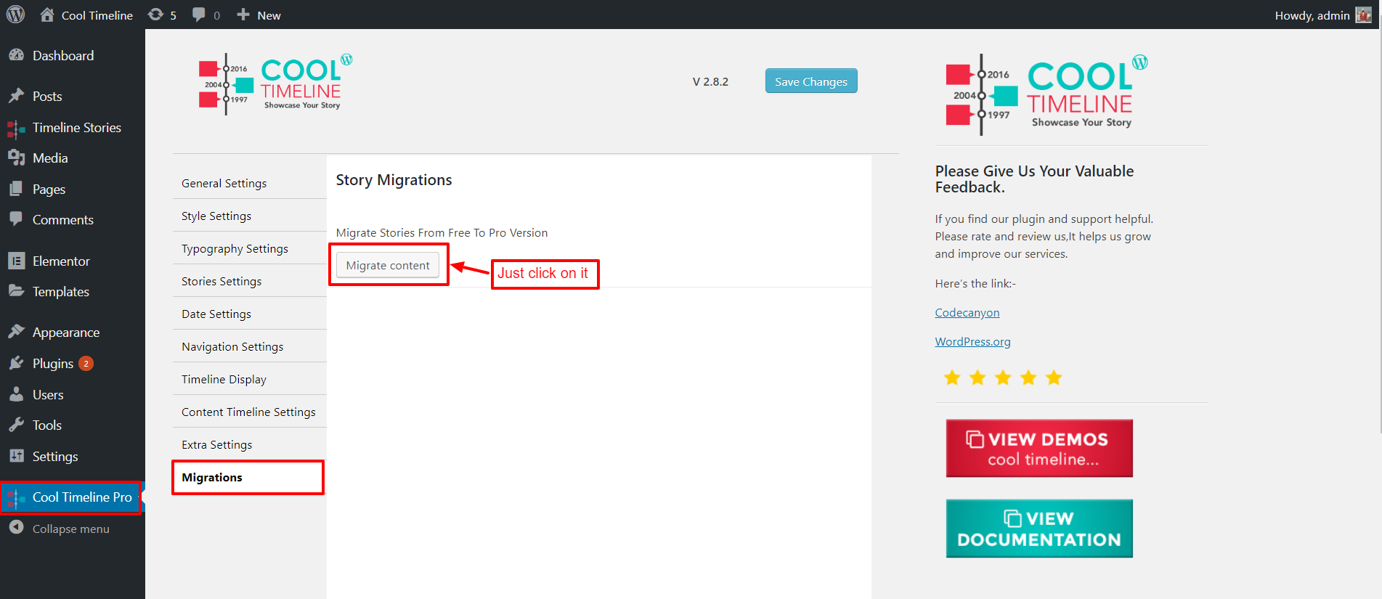Click the admin avatar thumbnail
Screen dimensions: 1382x599
[1363, 15]
